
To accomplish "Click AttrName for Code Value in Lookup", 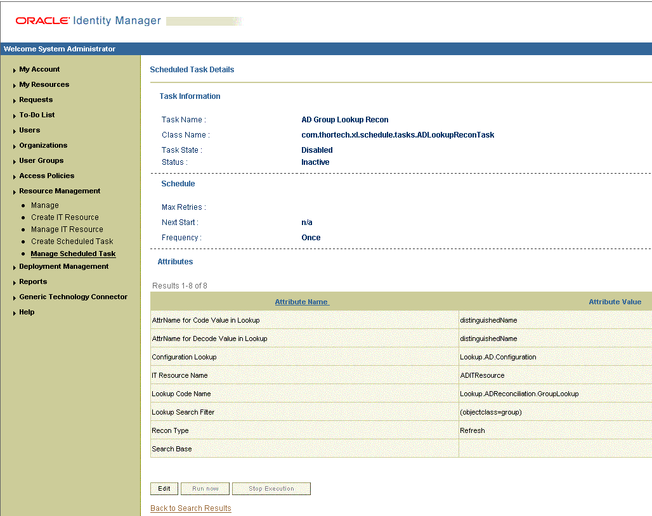I will point(206,320).
